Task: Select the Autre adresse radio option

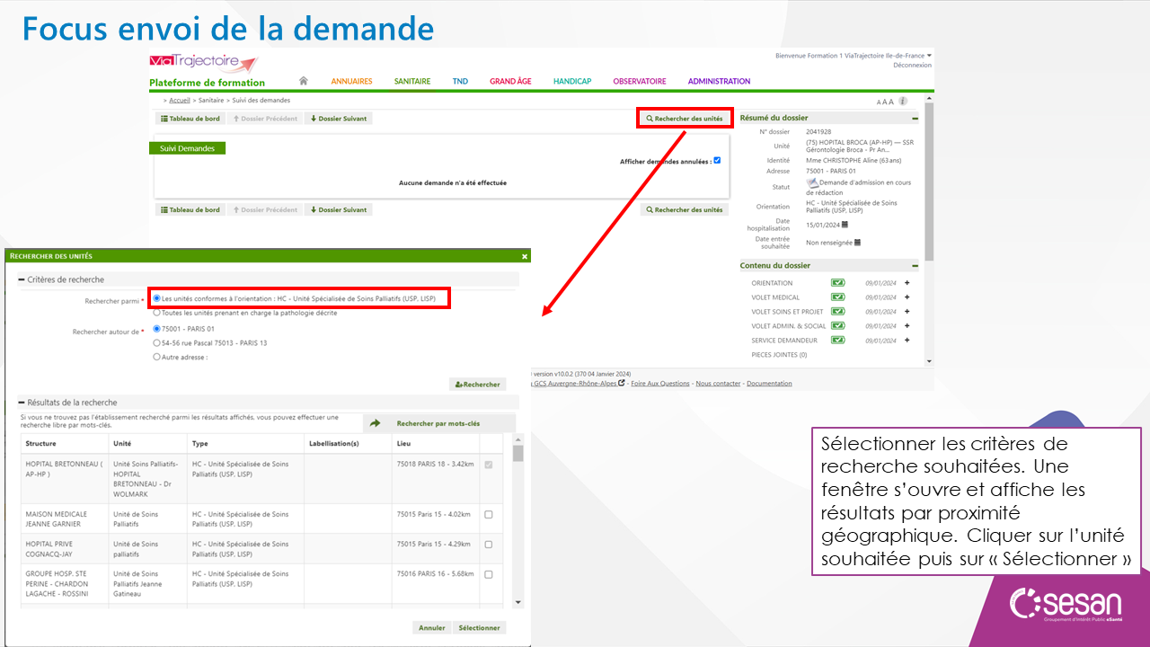Action: pyautogui.click(x=157, y=357)
